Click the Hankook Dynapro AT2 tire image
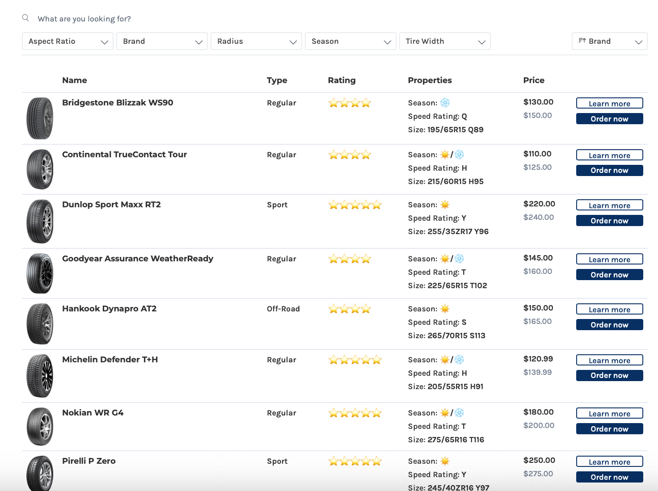Image resolution: width=658 pixels, height=491 pixels. [40, 324]
